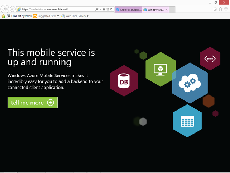This screenshot has height=173, width=230.
Task: Close the Windows Az... tab
Action: point(167,10)
